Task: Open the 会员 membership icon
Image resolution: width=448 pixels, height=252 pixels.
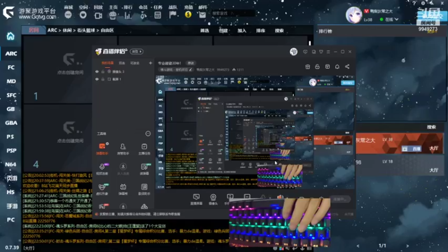Action: point(143,15)
